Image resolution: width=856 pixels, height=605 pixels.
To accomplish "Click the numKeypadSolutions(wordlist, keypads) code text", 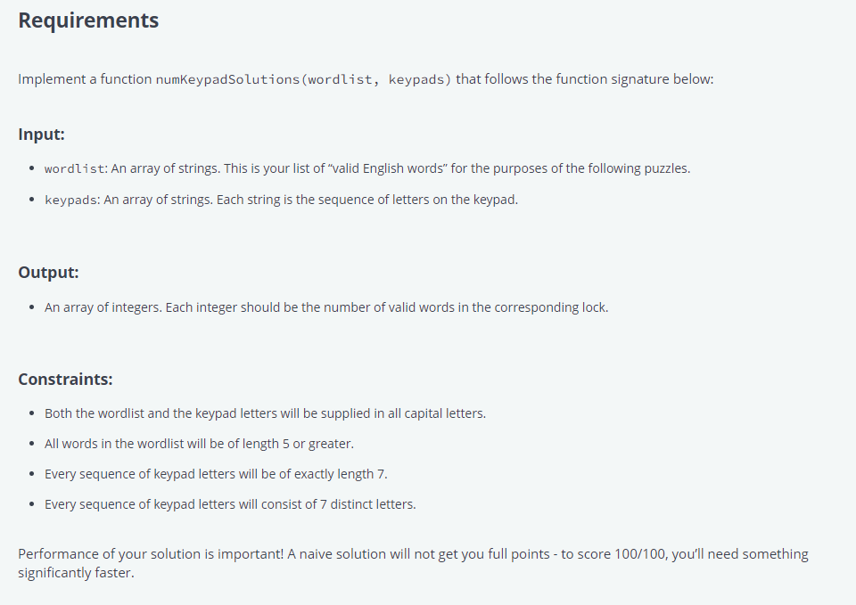I will click(303, 79).
